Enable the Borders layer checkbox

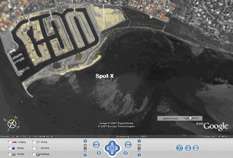33,148
